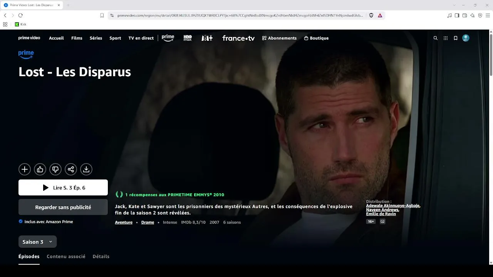Viewport: 493px width, 277px height.
Task: Open the Brave Rewards triangle icon
Action: coord(380,15)
